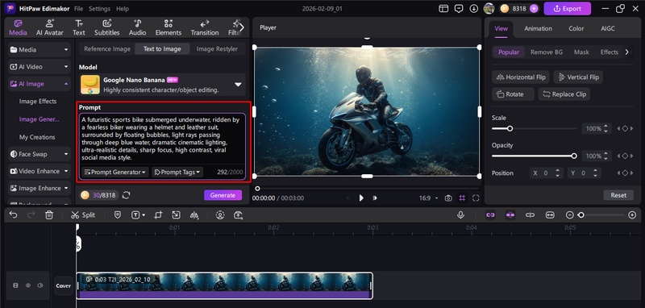Toggle the first purple link toggle in timeline toolbar

(490, 214)
